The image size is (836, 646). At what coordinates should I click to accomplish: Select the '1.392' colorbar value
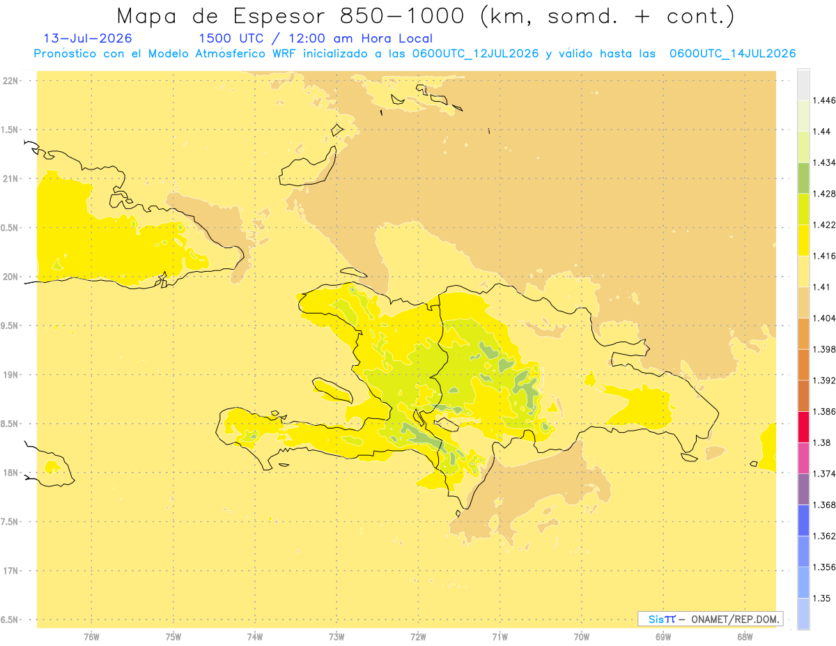tap(826, 380)
